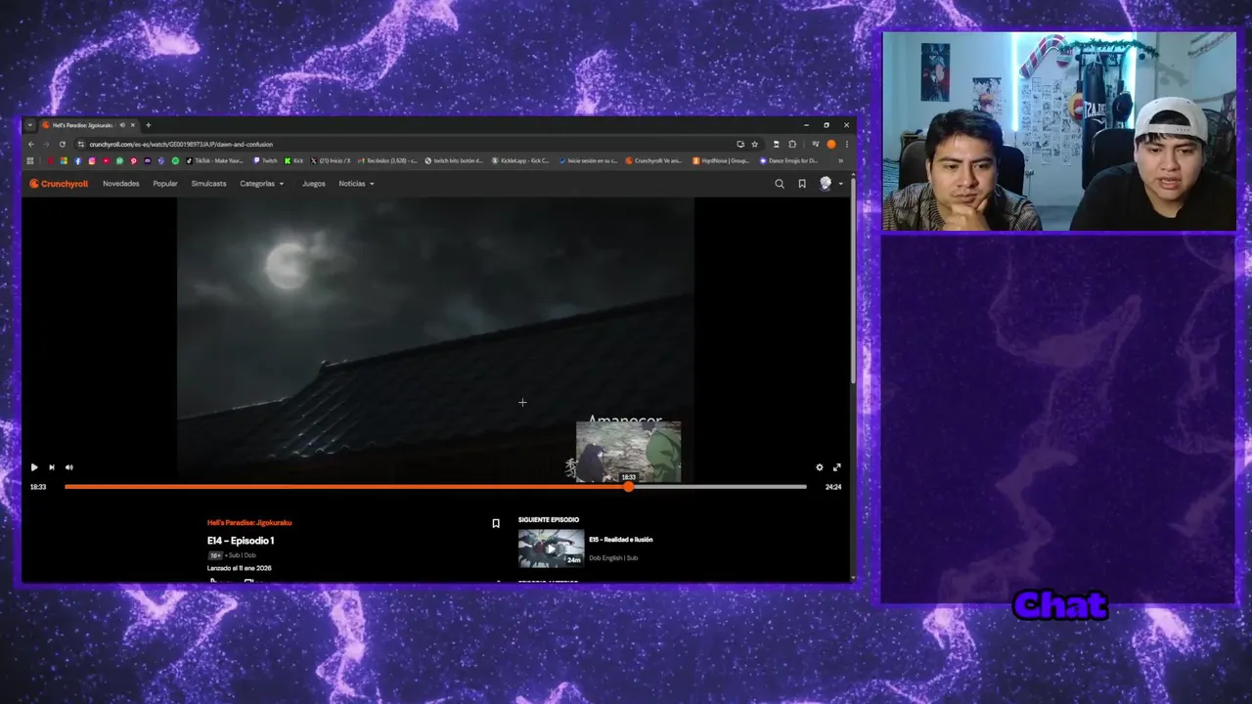Show more bookmarks chevron
Viewport: 1252px width, 704px height.
[840, 160]
